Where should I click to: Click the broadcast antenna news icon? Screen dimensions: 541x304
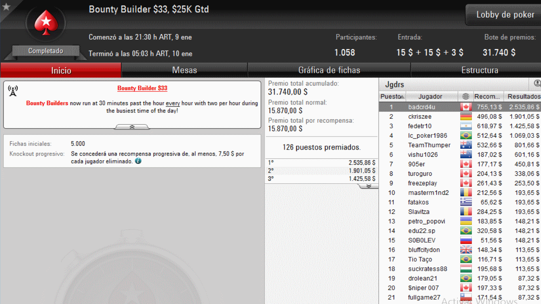[x=13, y=91]
